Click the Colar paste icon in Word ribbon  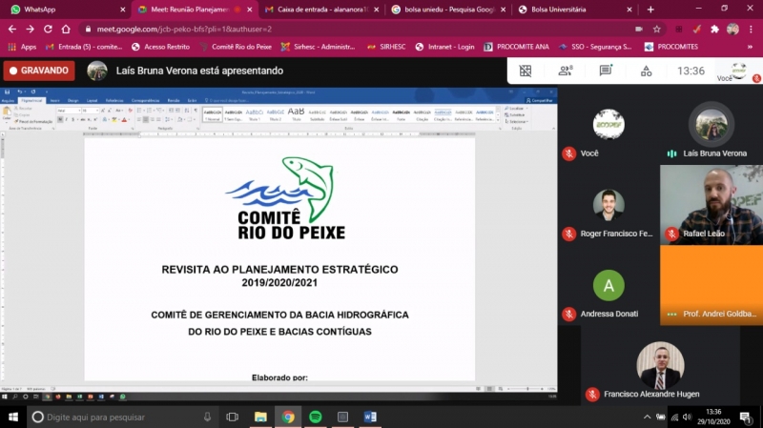7,113
